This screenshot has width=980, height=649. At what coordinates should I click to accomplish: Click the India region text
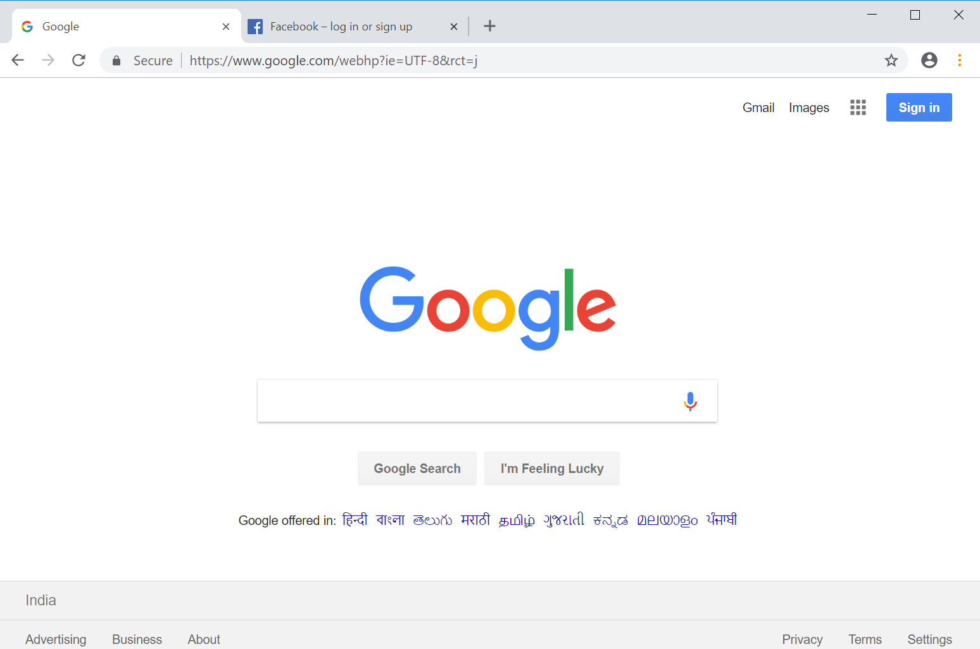coord(41,600)
